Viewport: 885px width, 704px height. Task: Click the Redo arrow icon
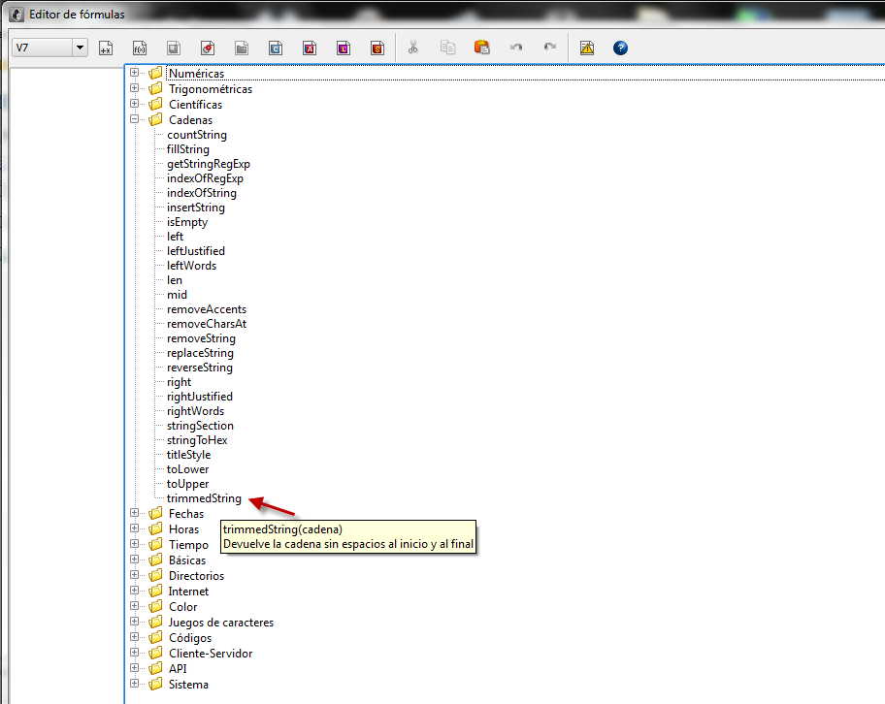(550, 48)
